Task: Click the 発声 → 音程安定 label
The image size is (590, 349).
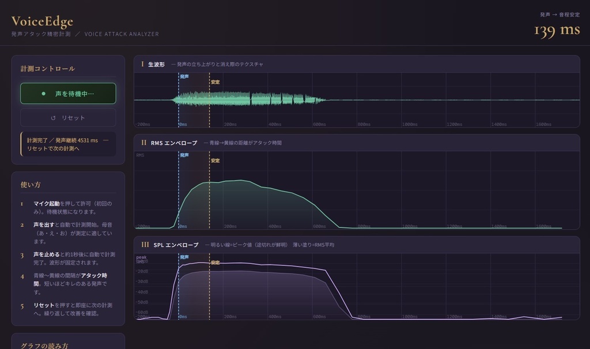Action: click(x=560, y=14)
